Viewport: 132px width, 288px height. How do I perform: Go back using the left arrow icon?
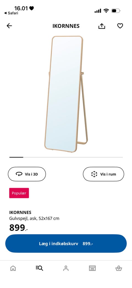point(9,26)
